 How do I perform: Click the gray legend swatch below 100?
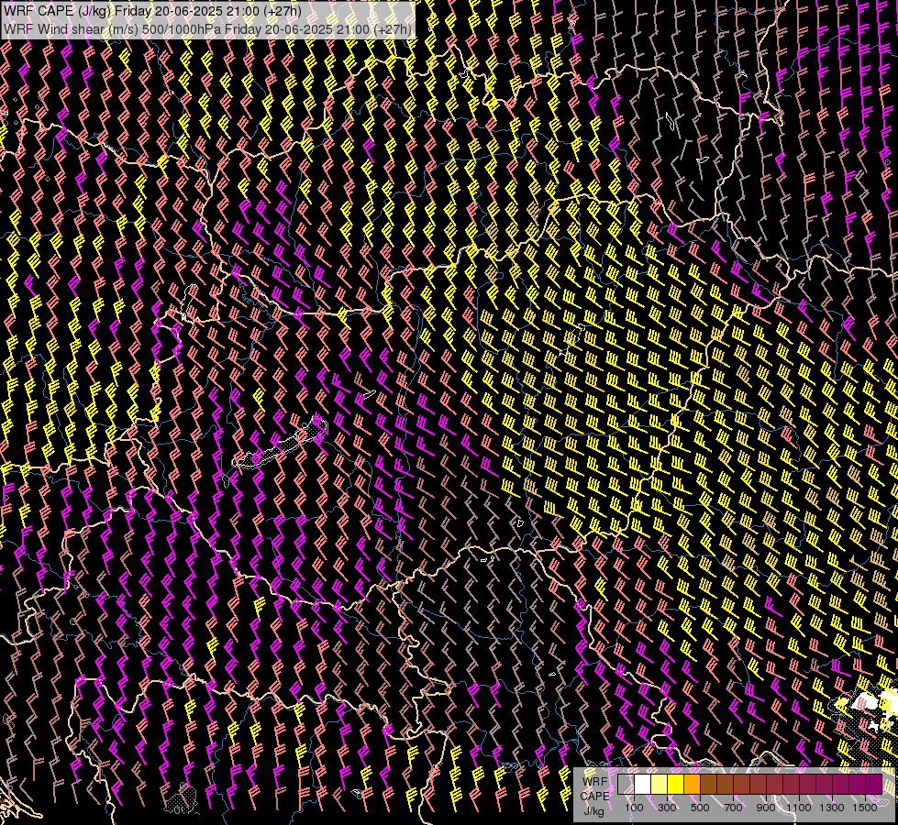tap(626, 785)
